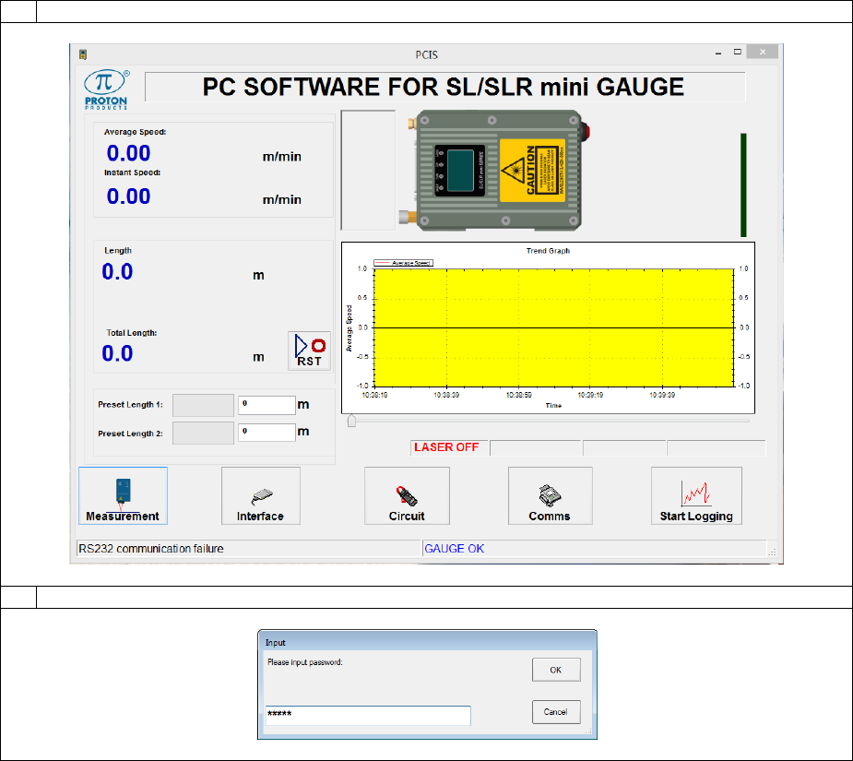The height and width of the screenshot is (761, 853).
Task: Confirm password with OK button
Action: click(x=556, y=670)
